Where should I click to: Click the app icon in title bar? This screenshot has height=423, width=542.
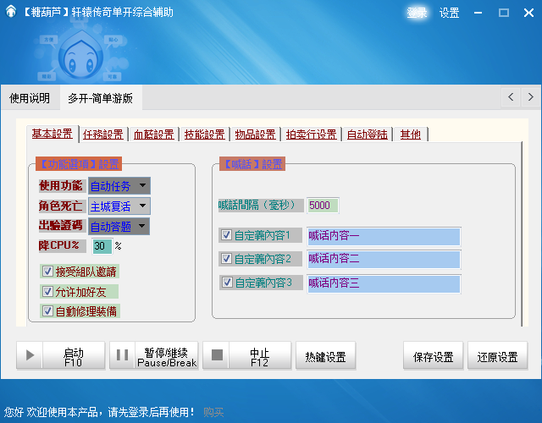(x=9, y=13)
